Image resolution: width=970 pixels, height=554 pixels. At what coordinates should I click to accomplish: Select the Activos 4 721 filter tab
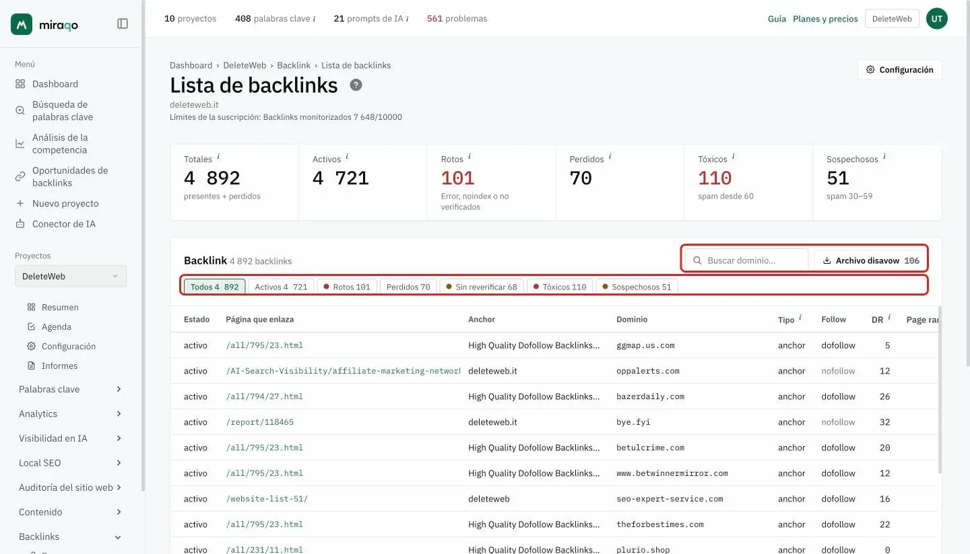(281, 287)
